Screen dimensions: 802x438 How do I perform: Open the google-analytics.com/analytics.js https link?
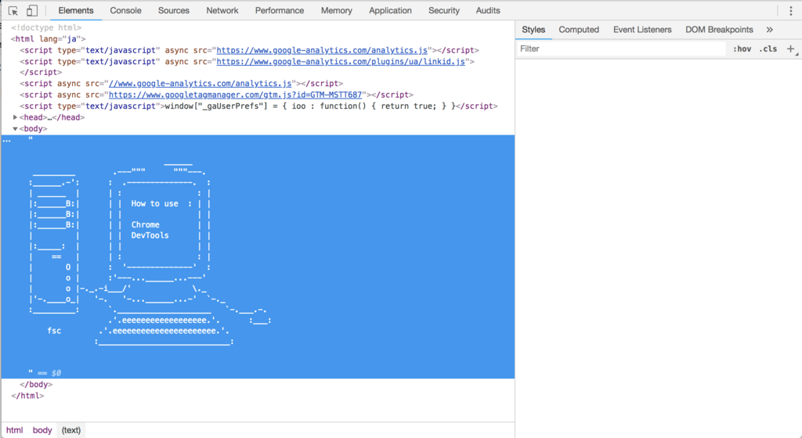322,50
